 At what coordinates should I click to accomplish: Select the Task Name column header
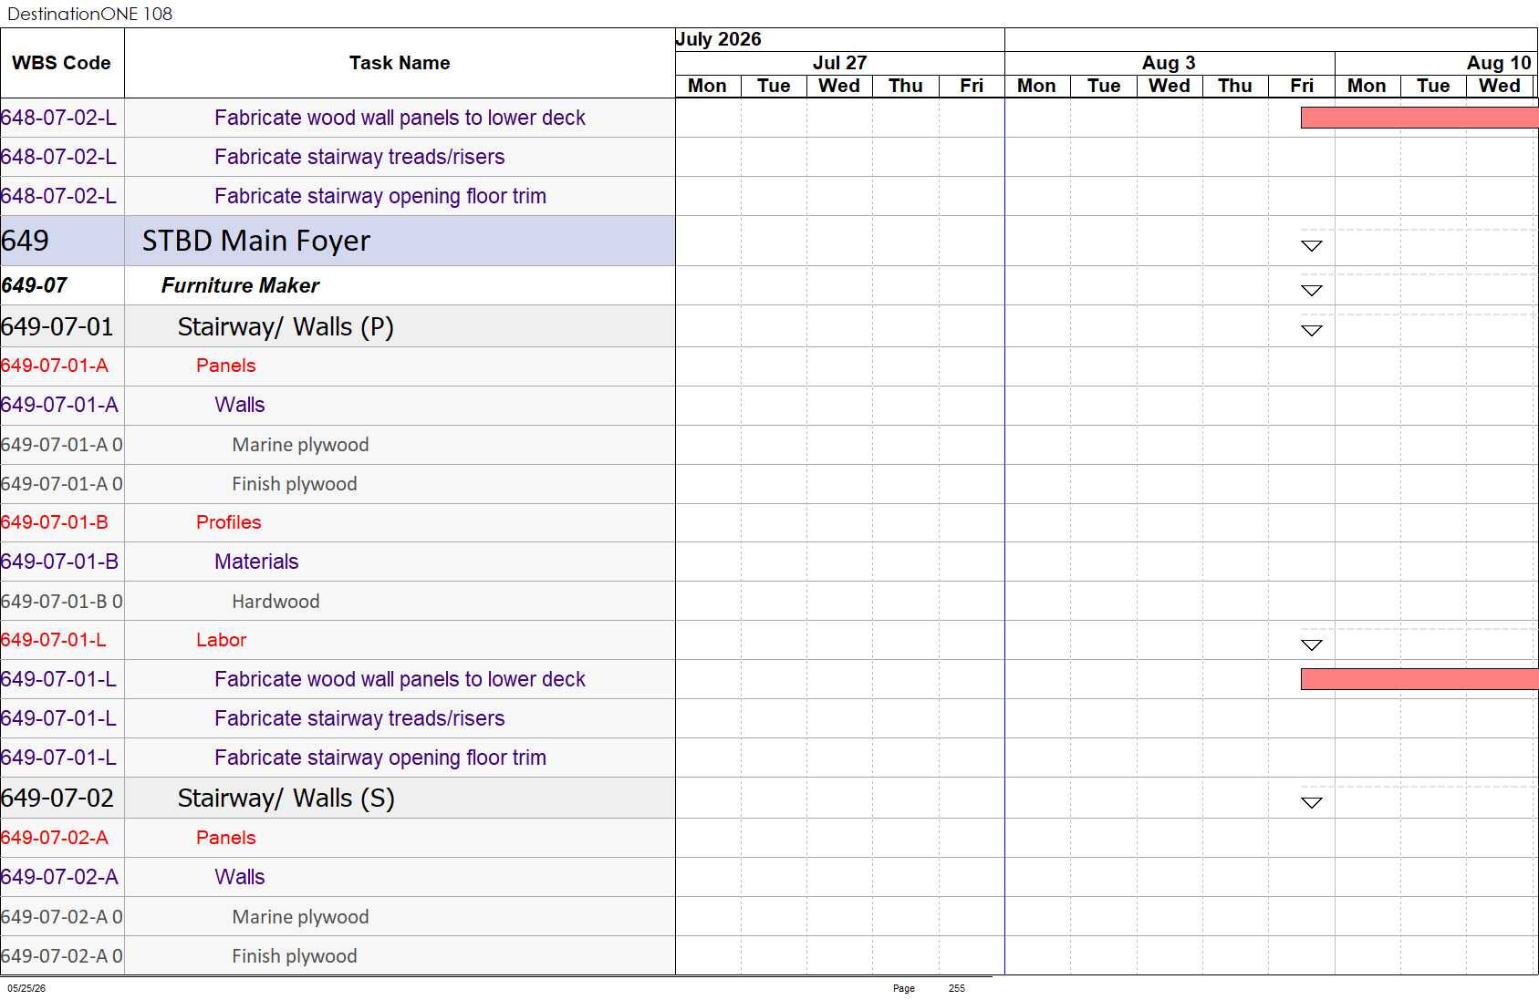tap(400, 63)
